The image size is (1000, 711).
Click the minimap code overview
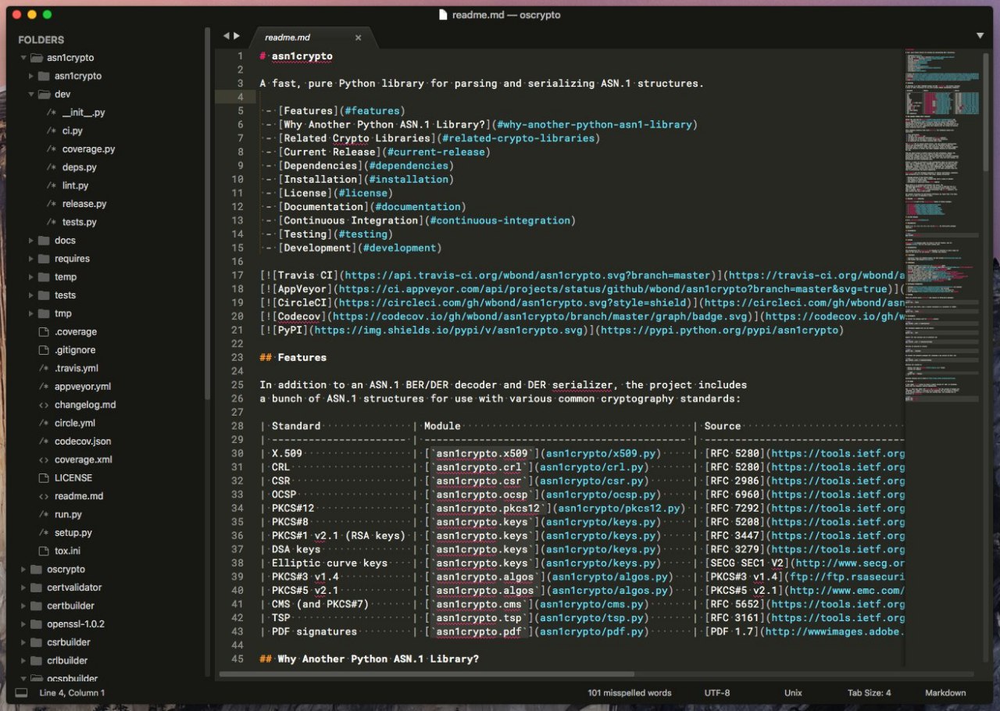943,227
